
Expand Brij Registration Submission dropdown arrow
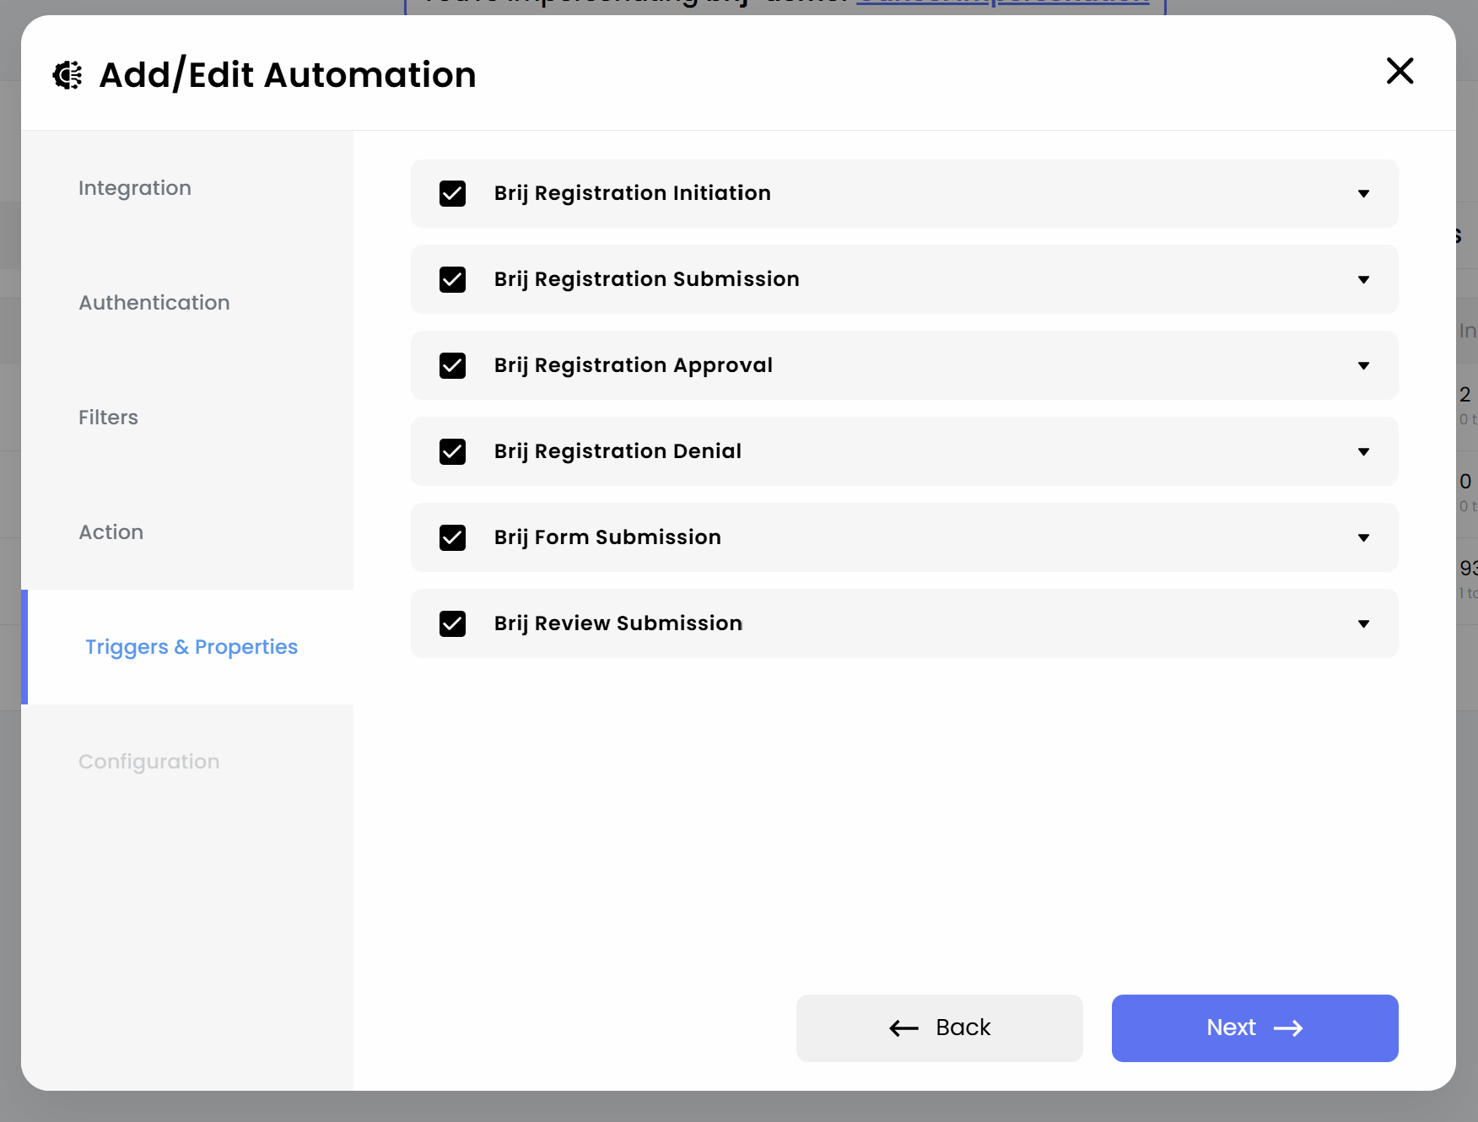click(x=1363, y=280)
